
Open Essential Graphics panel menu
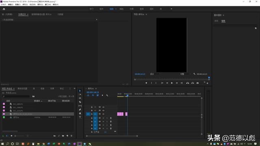pyautogui.click(x=223, y=15)
